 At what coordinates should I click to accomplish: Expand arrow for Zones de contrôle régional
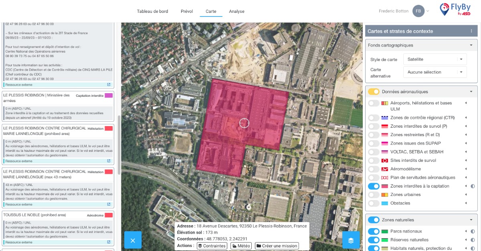click(466, 118)
